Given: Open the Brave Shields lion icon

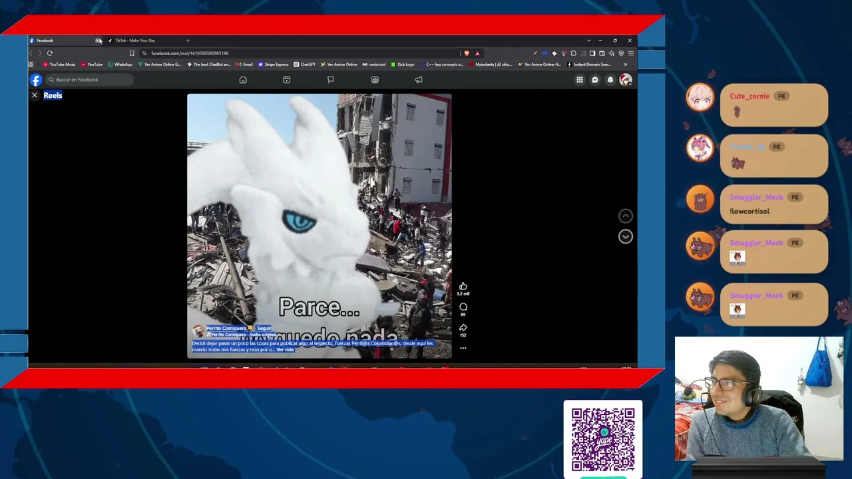Looking at the screenshot, I should coord(467,53).
